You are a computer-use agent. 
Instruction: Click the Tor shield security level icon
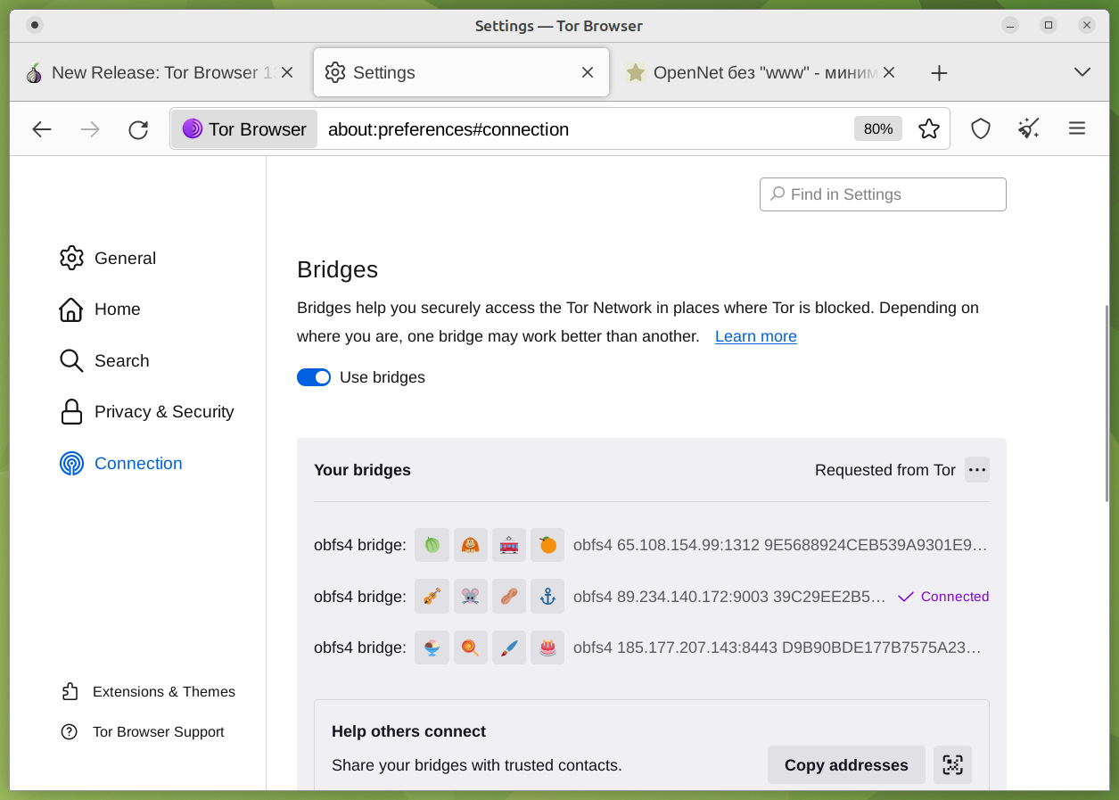click(x=981, y=129)
